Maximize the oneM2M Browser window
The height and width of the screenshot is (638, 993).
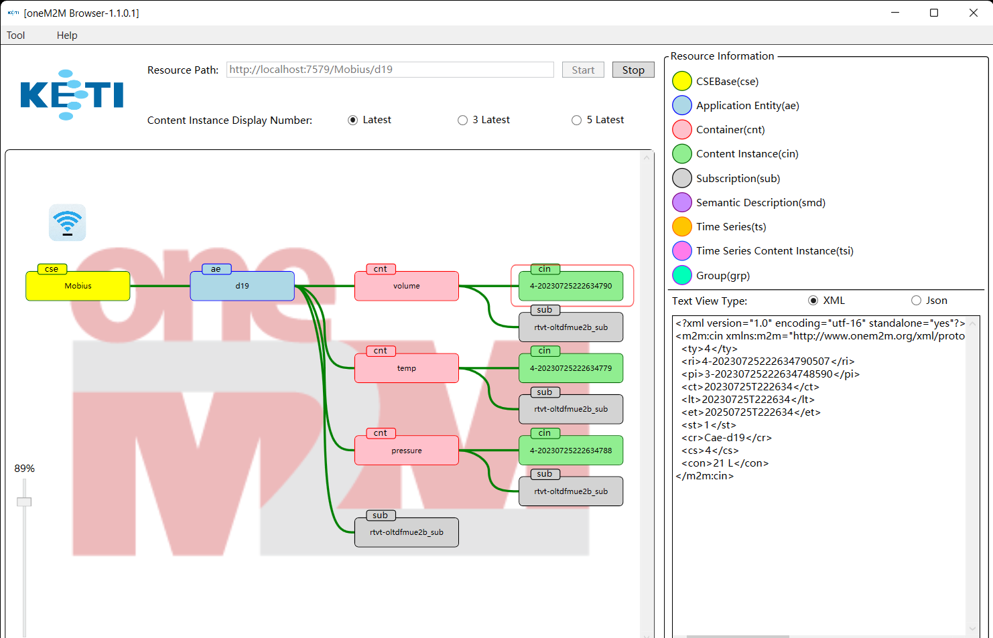point(934,13)
